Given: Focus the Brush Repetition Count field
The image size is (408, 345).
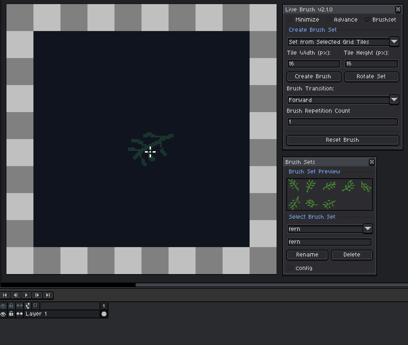Looking at the screenshot, I should (342, 122).
